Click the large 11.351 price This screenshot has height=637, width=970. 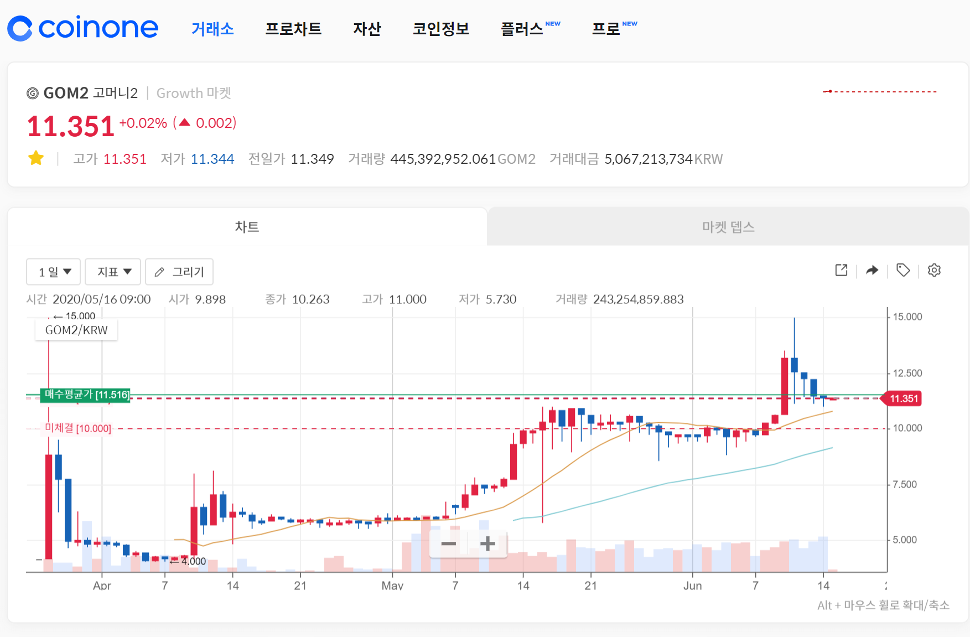[x=70, y=126]
